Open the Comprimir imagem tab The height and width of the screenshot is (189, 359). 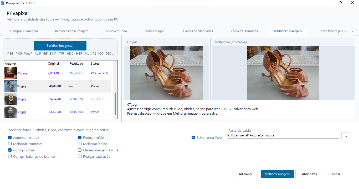click(x=24, y=31)
